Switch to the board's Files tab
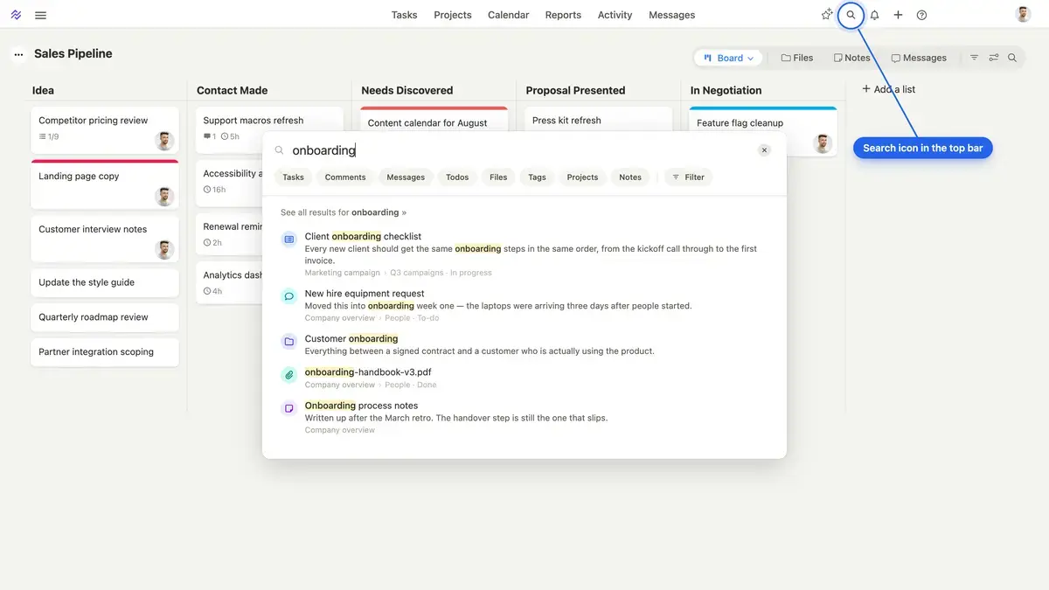The image size is (1049, 590). 796,58
